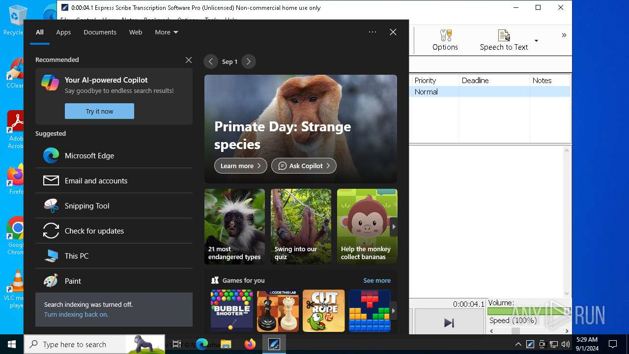The height and width of the screenshot is (354, 629).
Task: Open Task View on taskbar
Action: pyautogui.click(x=177, y=344)
